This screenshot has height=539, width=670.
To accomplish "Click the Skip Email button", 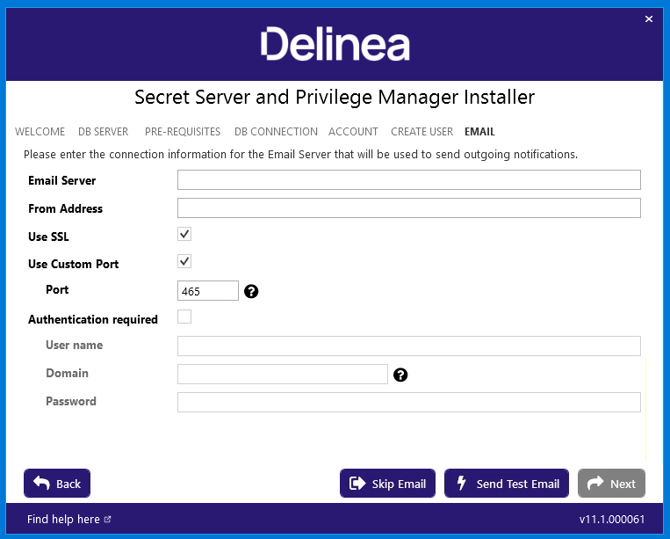I will point(387,484).
